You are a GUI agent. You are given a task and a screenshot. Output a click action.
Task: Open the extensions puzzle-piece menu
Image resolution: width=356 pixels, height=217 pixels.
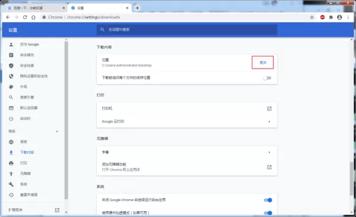pos(331,17)
